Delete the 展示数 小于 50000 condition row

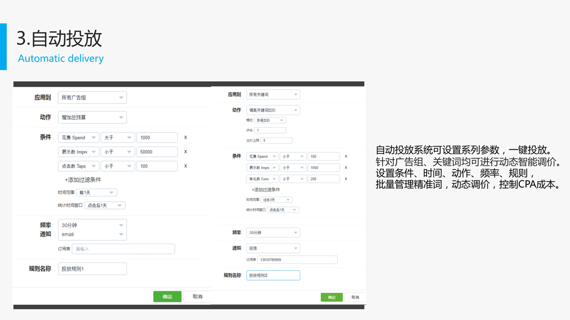pos(185,152)
